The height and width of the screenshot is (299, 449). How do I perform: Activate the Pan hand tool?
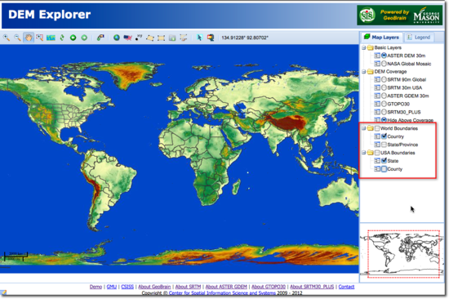(29, 38)
